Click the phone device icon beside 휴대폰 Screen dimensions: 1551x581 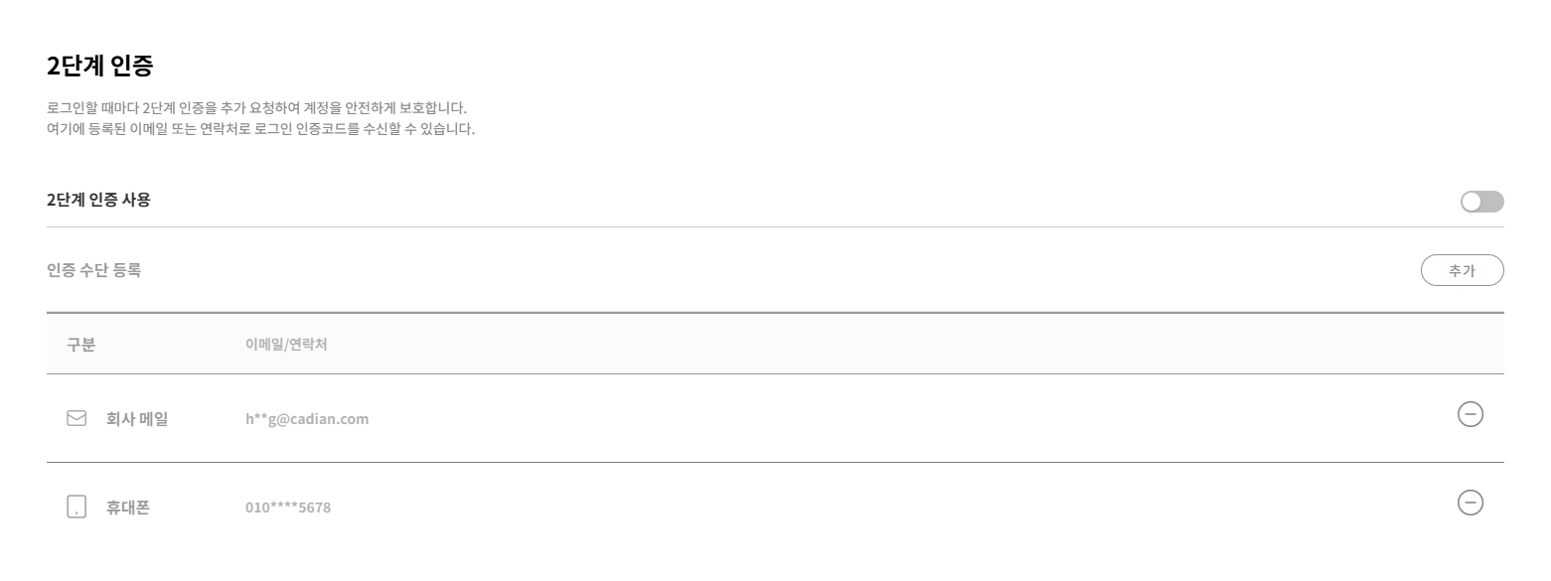tap(77, 508)
